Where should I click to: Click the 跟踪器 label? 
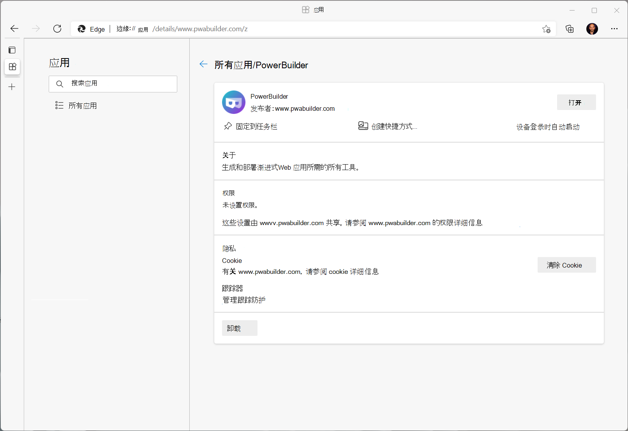click(x=233, y=288)
